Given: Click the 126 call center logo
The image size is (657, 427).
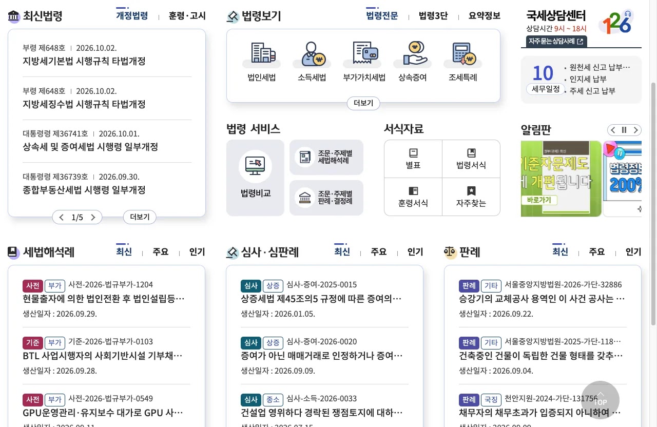Looking at the screenshot, I should [x=616, y=22].
